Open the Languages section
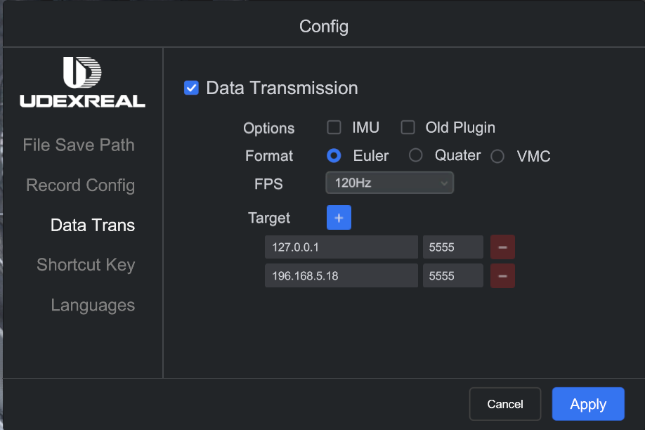 point(93,306)
